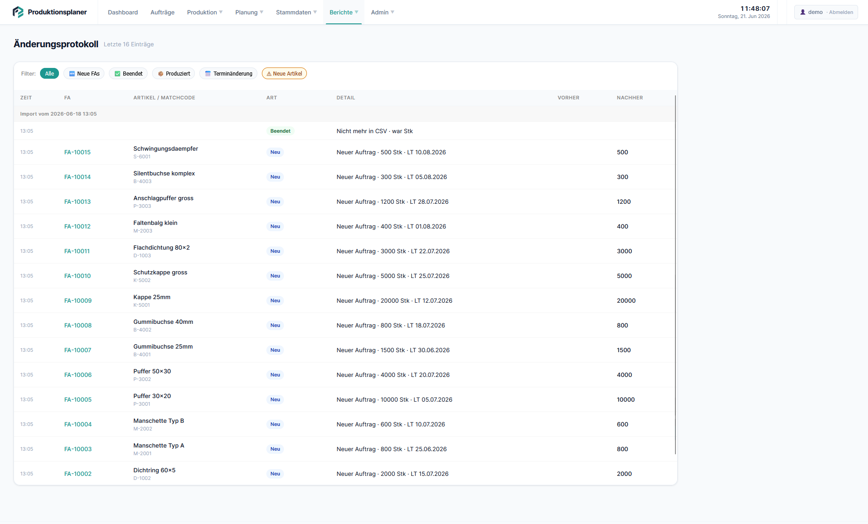Expand the Stammdaten menu
868x524 pixels.
[297, 12]
